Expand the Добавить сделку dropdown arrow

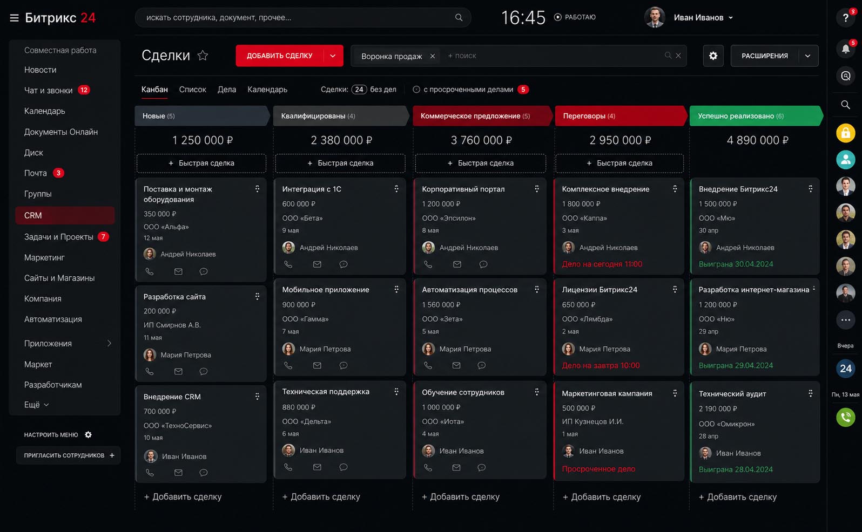point(333,56)
